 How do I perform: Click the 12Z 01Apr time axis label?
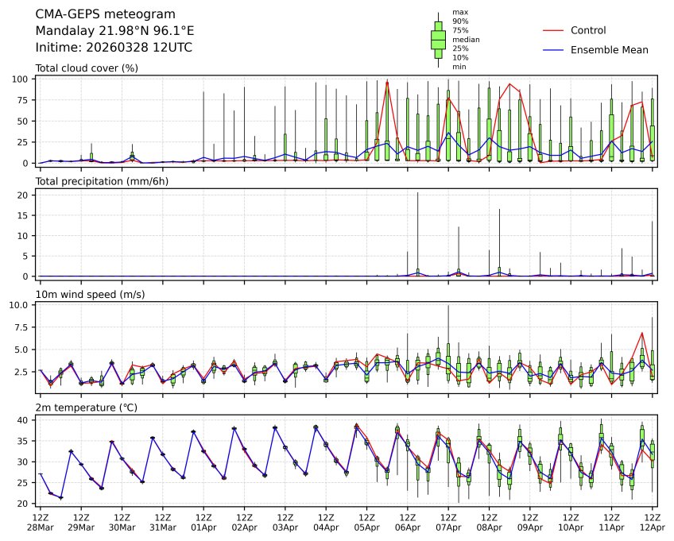pyautogui.click(x=203, y=522)
